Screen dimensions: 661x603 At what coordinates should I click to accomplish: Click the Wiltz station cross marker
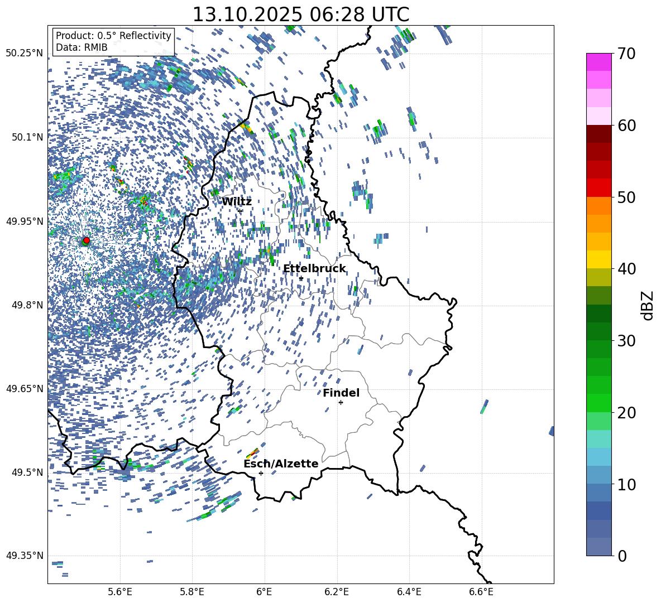240,211
